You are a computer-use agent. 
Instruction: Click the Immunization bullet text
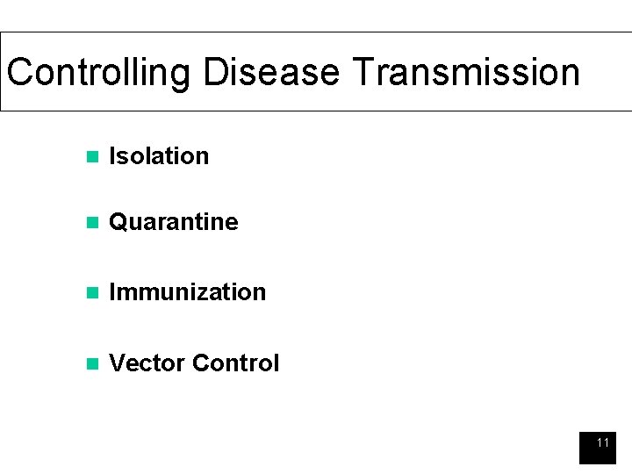(x=187, y=292)
